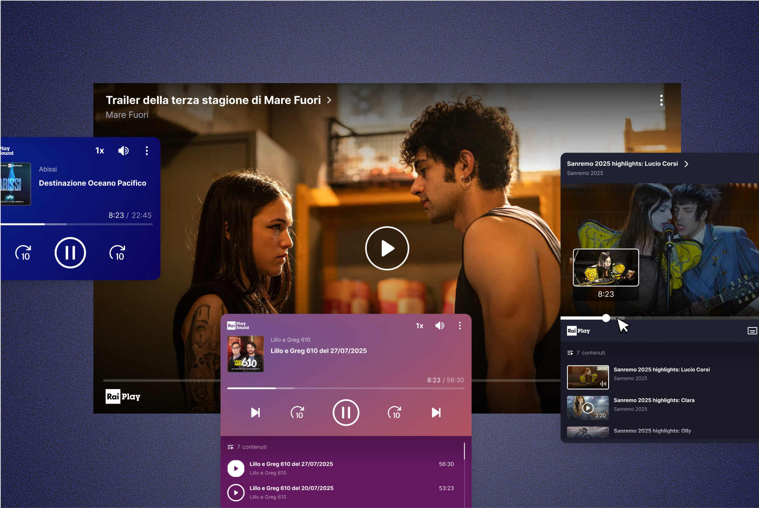
Task: Click RaiPlay logo in Mare Fuori player
Action: click(123, 397)
